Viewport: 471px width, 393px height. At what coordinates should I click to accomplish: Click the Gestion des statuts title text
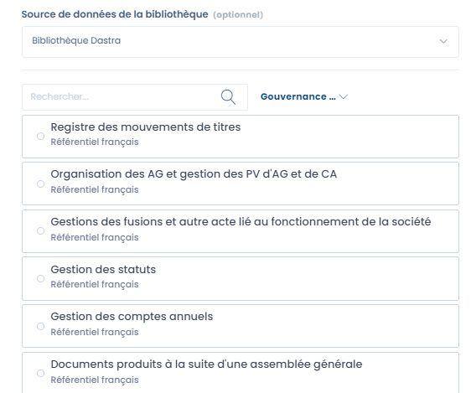click(103, 270)
